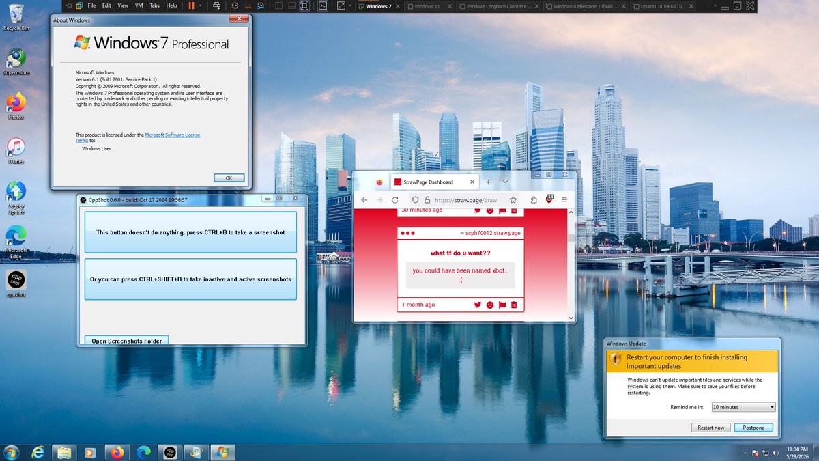Open the iTunes desktop shortcut

[15, 150]
